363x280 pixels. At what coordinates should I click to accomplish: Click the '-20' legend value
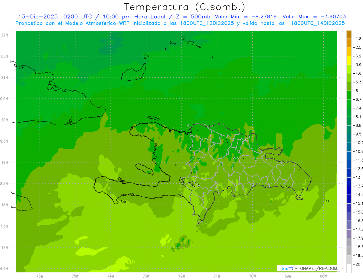click(357, 264)
